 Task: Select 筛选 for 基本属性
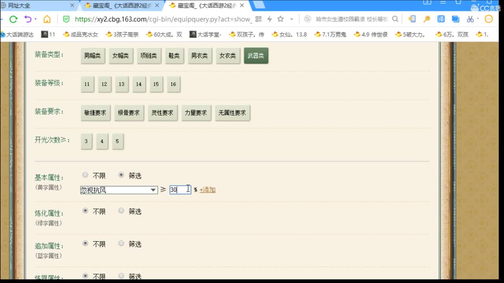(121, 175)
